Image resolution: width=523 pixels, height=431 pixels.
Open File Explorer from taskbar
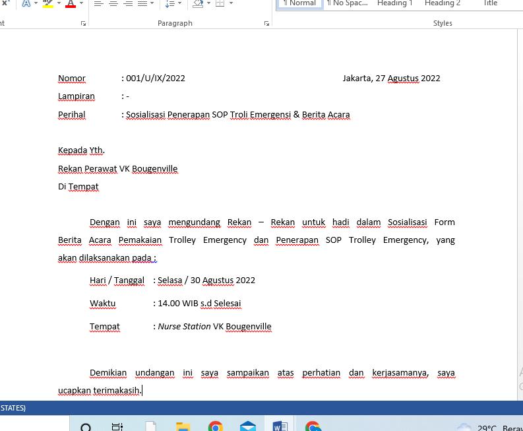point(183,426)
